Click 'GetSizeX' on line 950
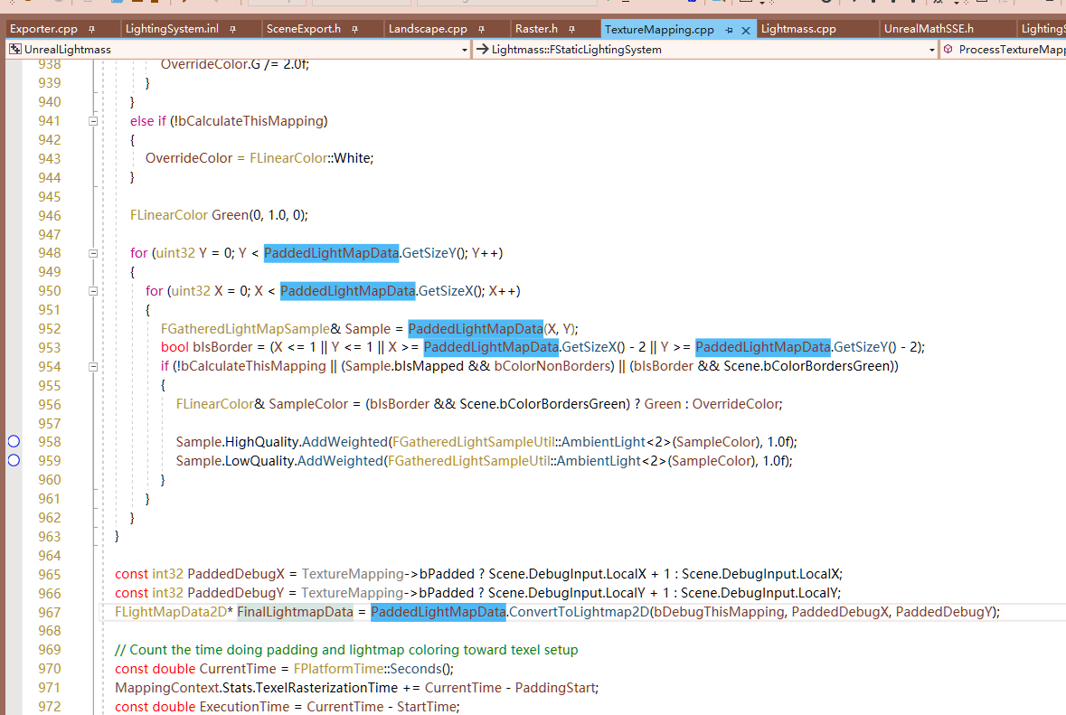1066x715 pixels. (x=446, y=291)
